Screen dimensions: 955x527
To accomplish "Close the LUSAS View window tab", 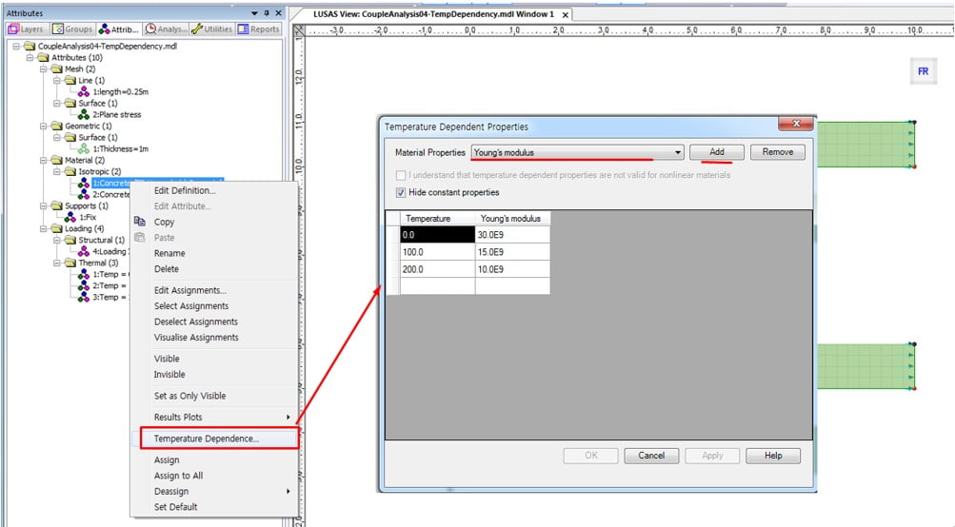I will click(566, 15).
